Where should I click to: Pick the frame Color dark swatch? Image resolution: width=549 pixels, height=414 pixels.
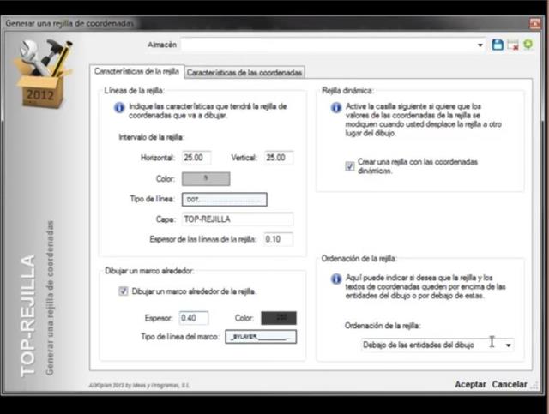pos(279,318)
